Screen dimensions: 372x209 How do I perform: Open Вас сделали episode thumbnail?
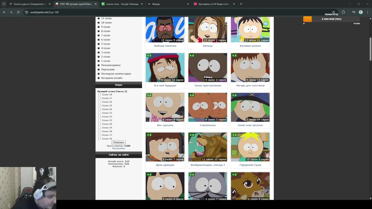pyautogui.click(x=165, y=107)
